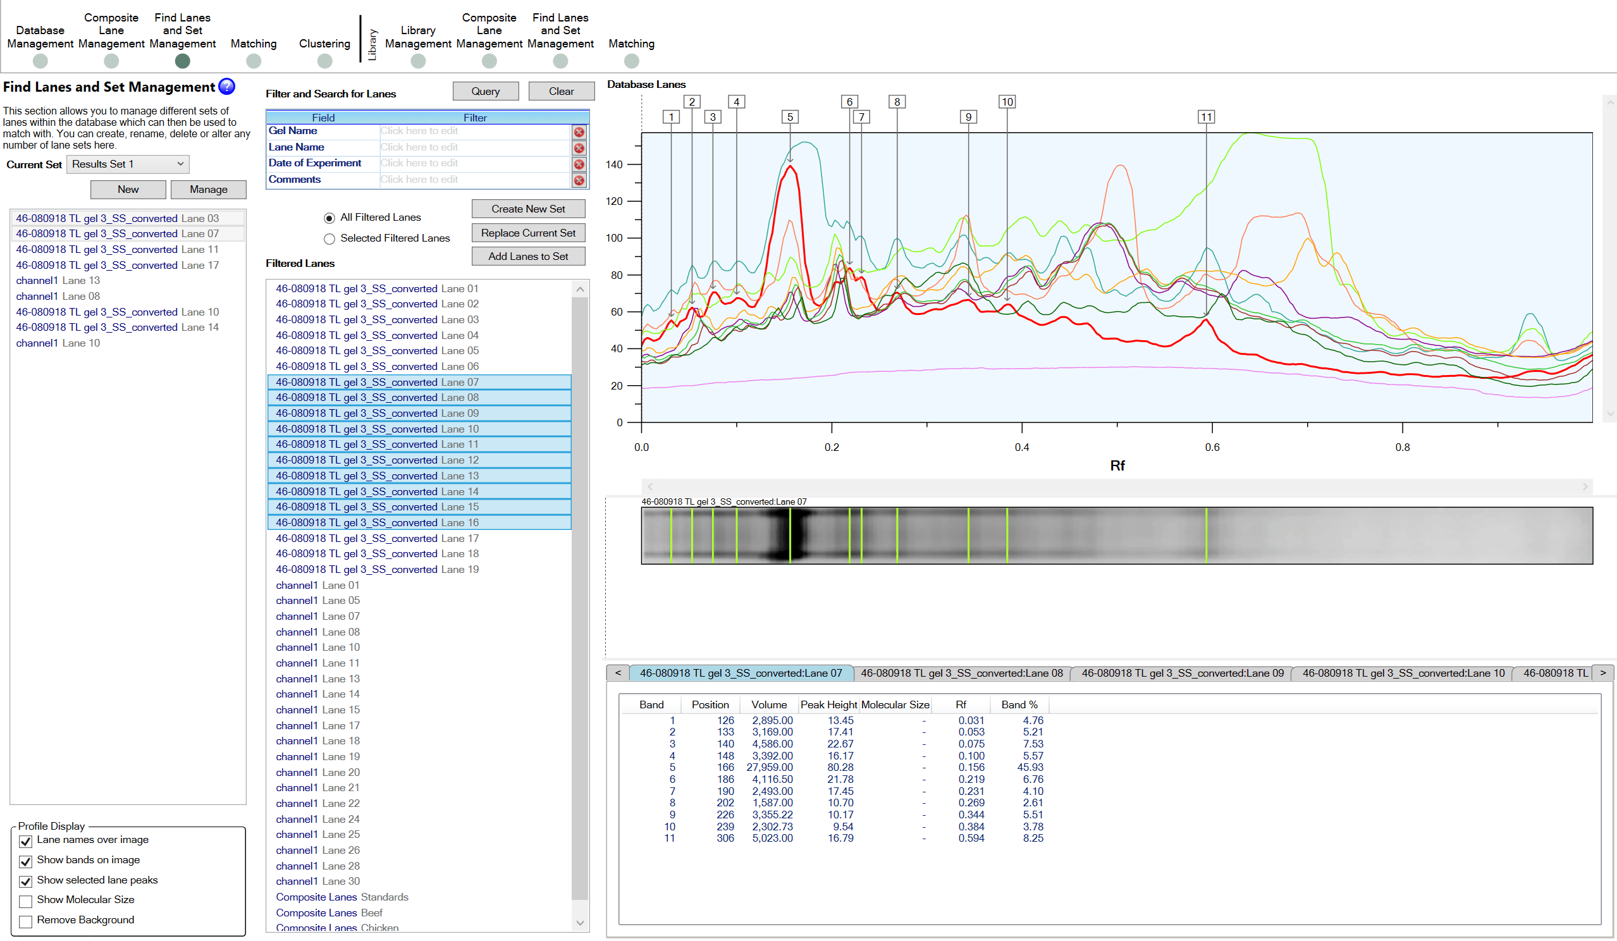Go to library Composite Lane Management circle
1617x941 pixels.
click(x=489, y=61)
